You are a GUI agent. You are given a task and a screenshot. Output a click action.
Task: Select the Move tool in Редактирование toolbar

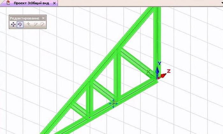point(13,24)
